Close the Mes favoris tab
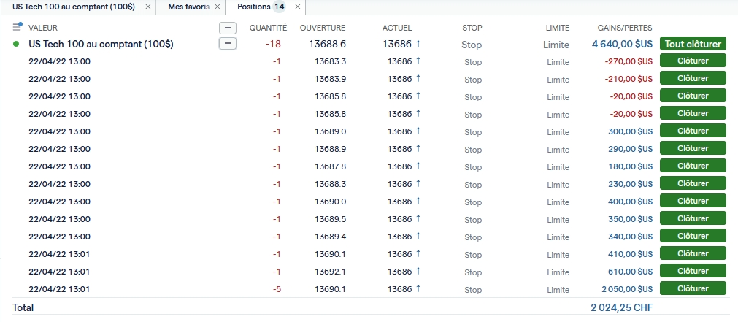 coord(217,7)
